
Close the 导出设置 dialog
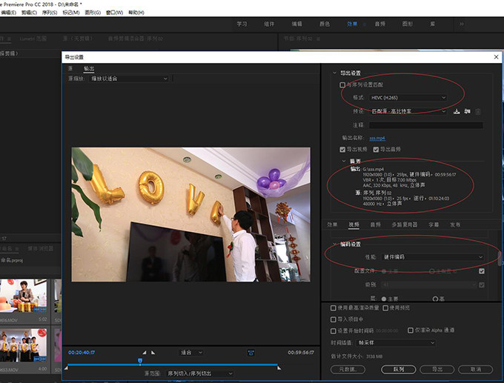(x=497, y=57)
